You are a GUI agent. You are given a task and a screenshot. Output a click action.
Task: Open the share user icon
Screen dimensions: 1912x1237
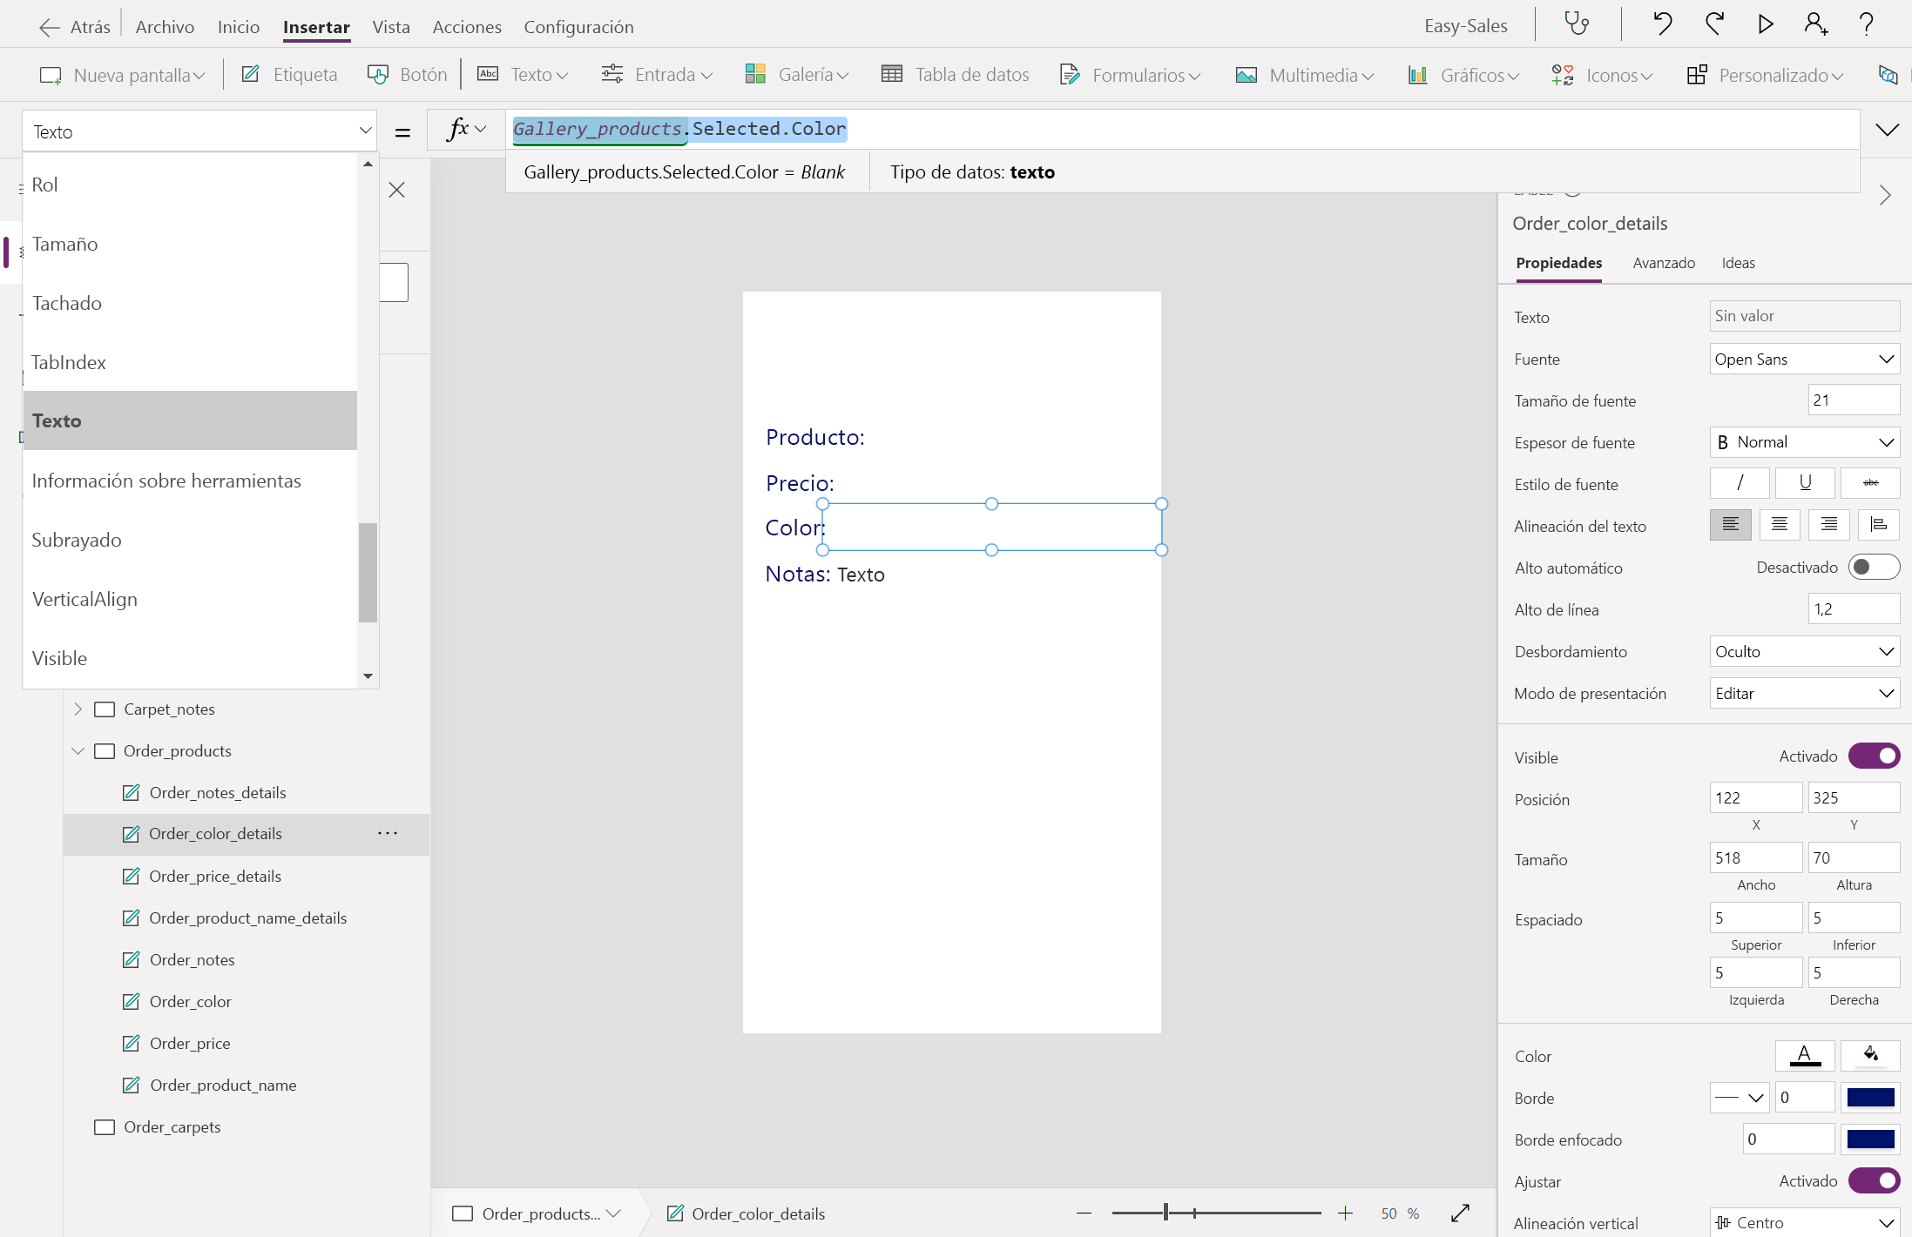1816,24
